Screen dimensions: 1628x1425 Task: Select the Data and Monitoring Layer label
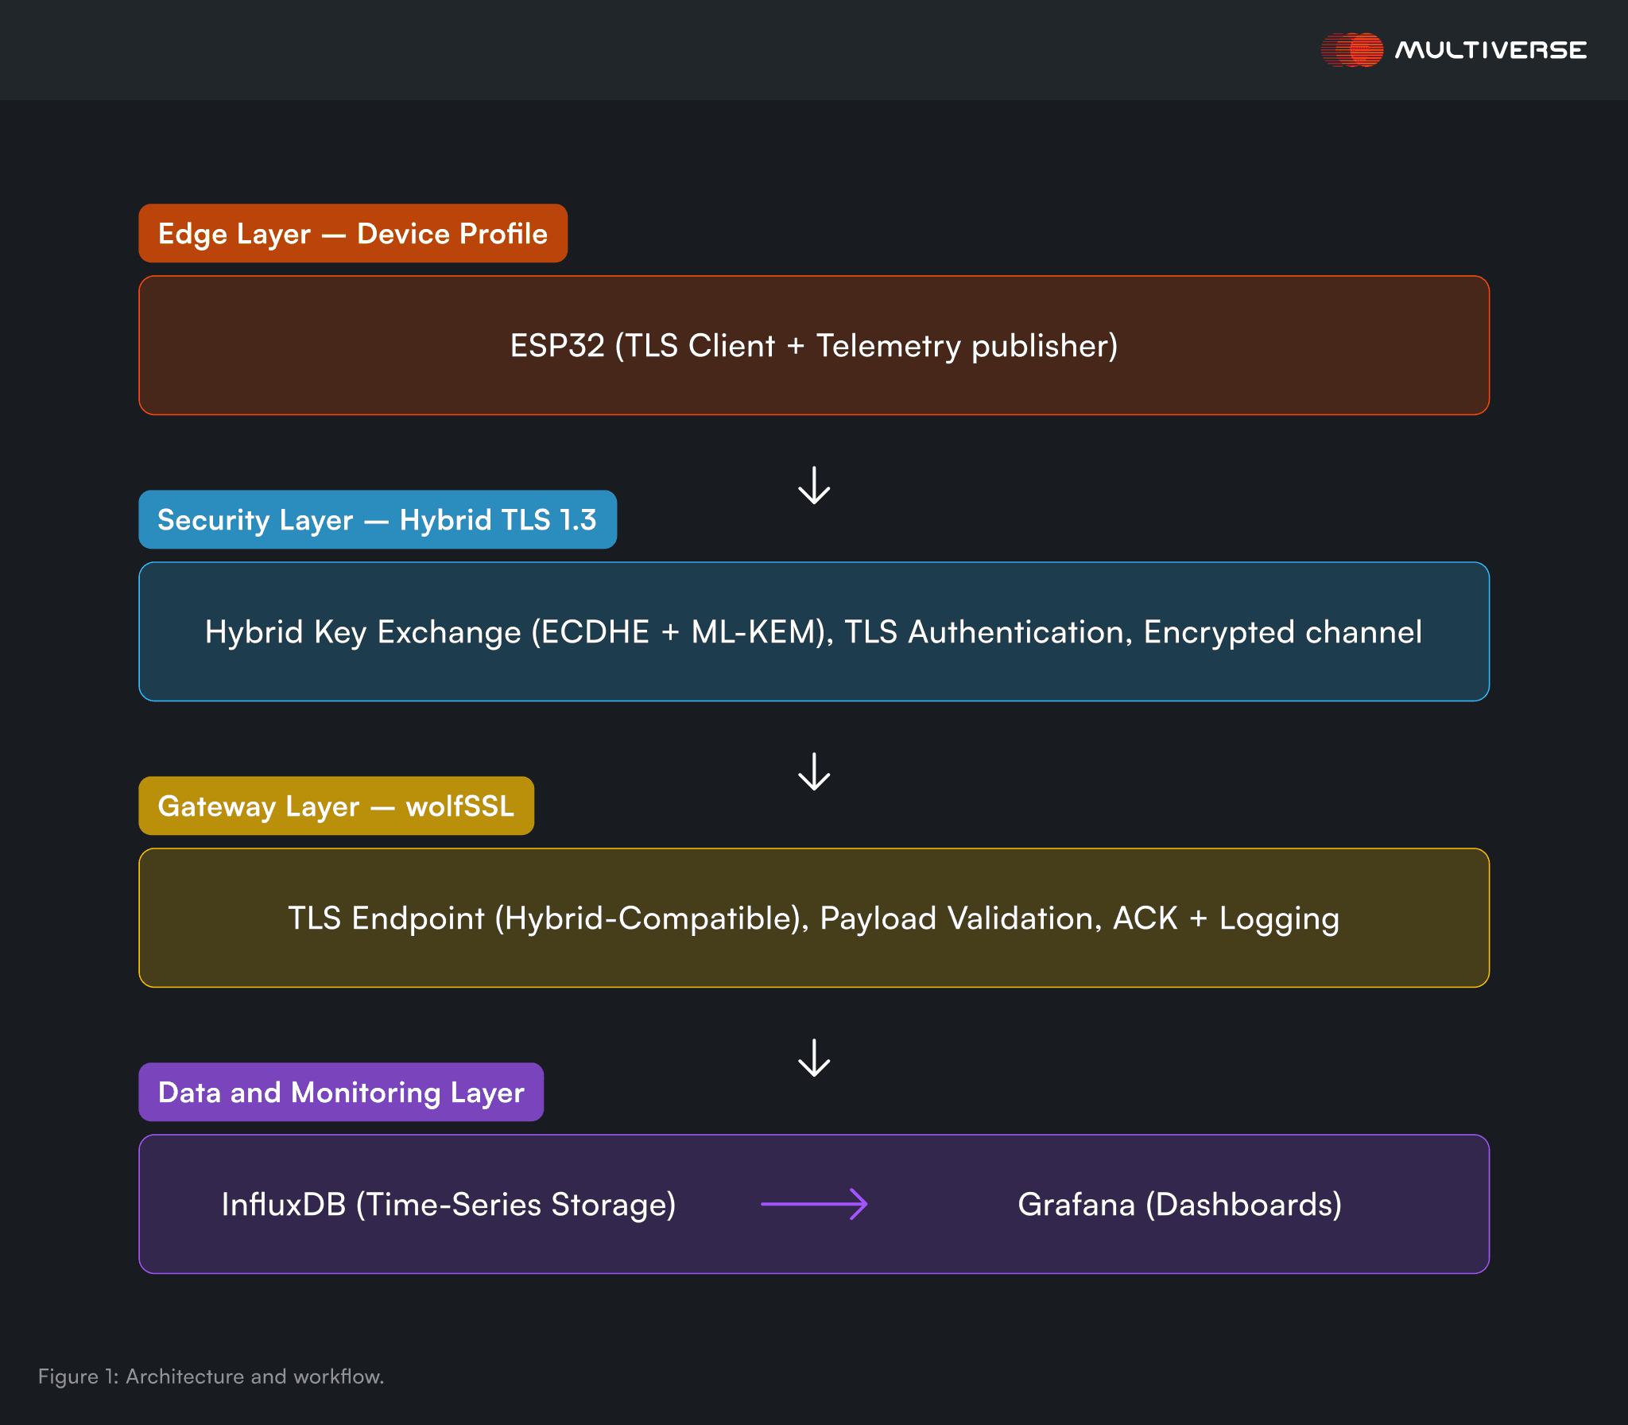click(x=341, y=1093)
